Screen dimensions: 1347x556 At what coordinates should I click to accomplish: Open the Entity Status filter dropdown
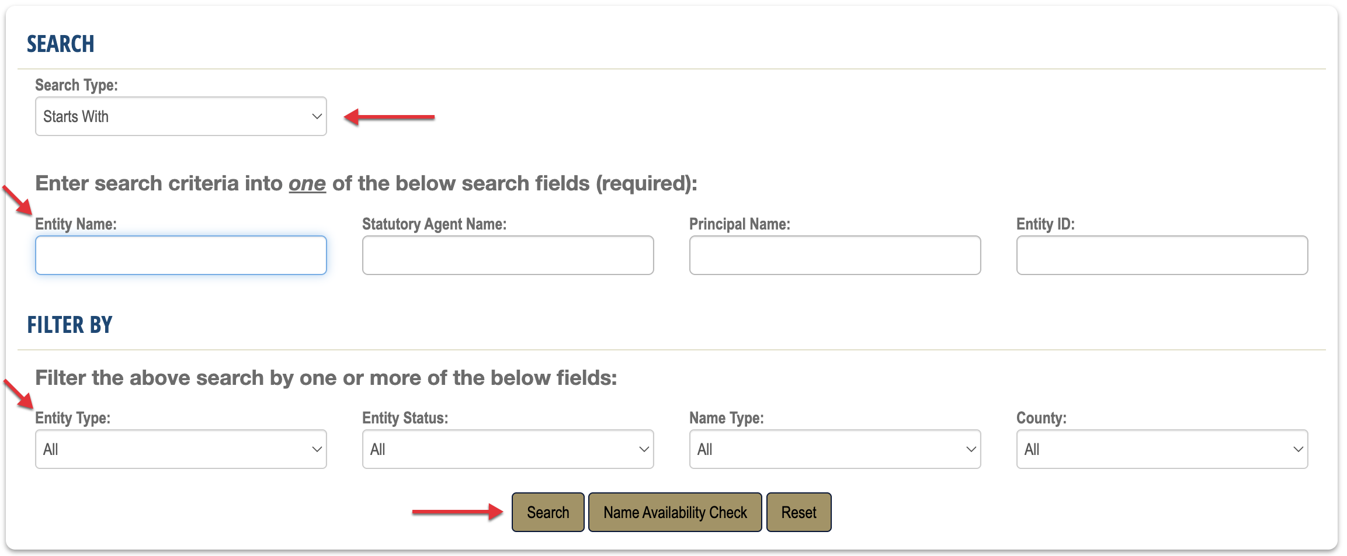pos(508,449)
